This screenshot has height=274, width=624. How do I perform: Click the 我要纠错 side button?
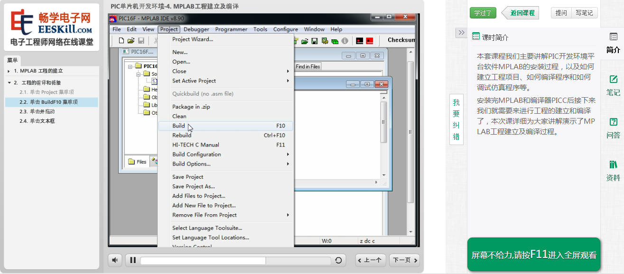point(456,119)
